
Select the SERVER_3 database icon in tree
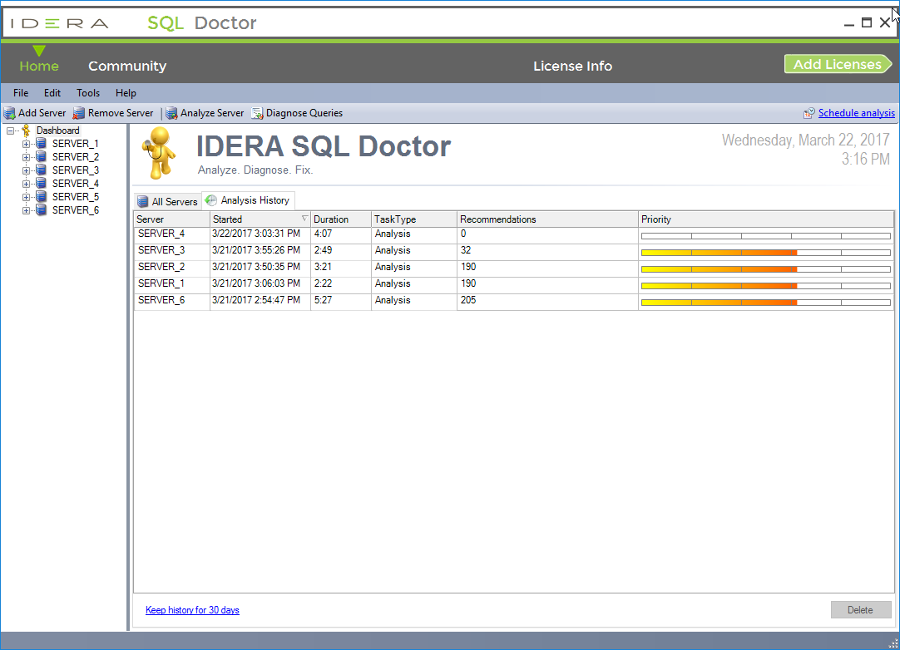(x=41, y=170)
